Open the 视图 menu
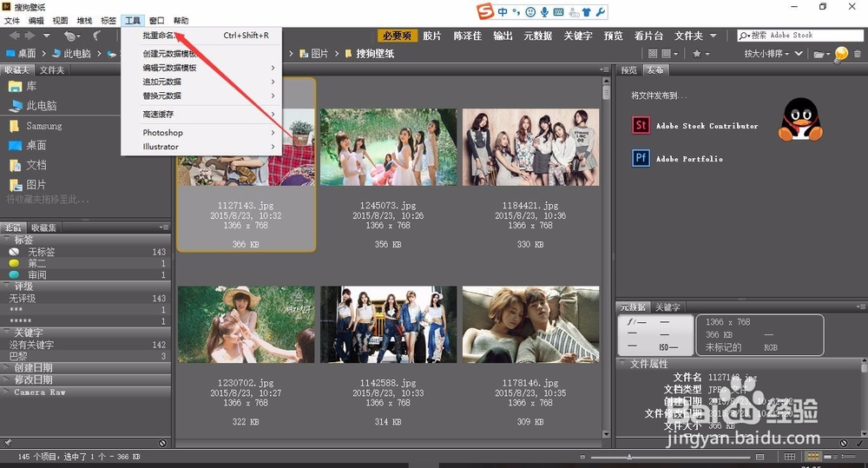Image resolution: width=868 pixels, height=468 pixels. (60, 21)
